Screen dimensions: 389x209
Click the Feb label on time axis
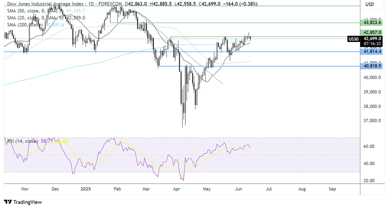pos(117,189)
